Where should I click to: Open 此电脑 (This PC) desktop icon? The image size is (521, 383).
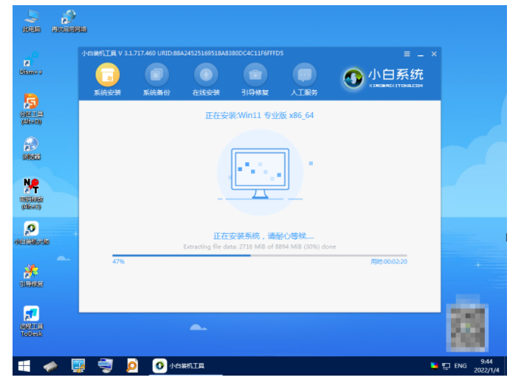click(x=31, y=19)
